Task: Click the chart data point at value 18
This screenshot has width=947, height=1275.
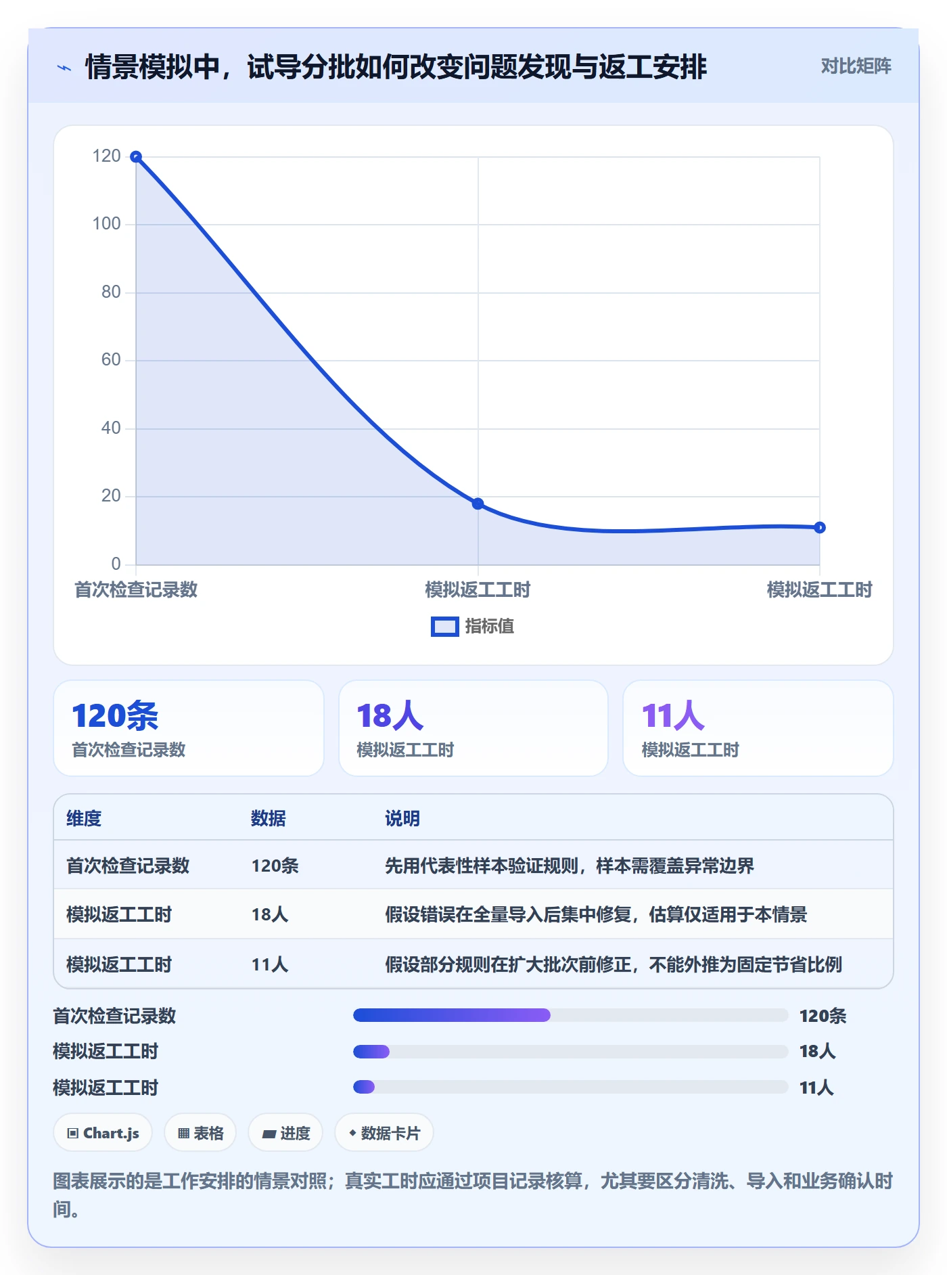Action: (478, 504)
